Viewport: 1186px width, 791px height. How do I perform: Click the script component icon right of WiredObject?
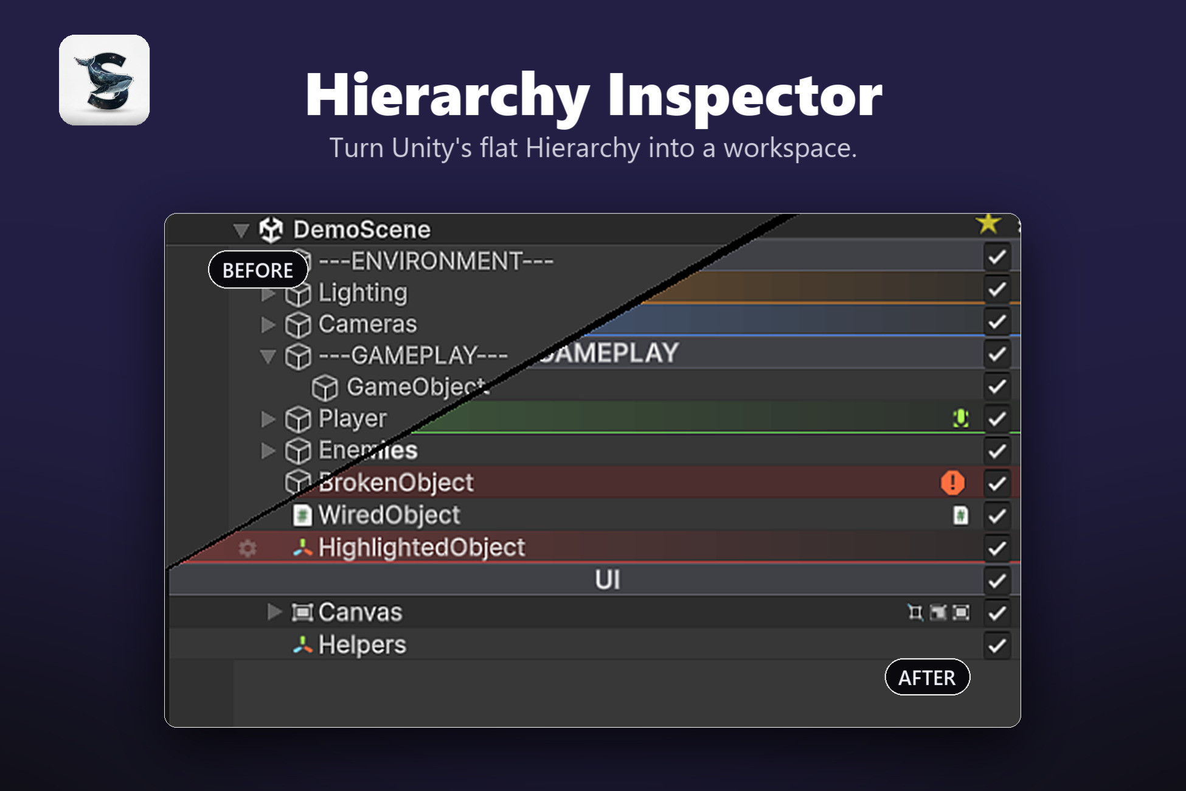960,515
